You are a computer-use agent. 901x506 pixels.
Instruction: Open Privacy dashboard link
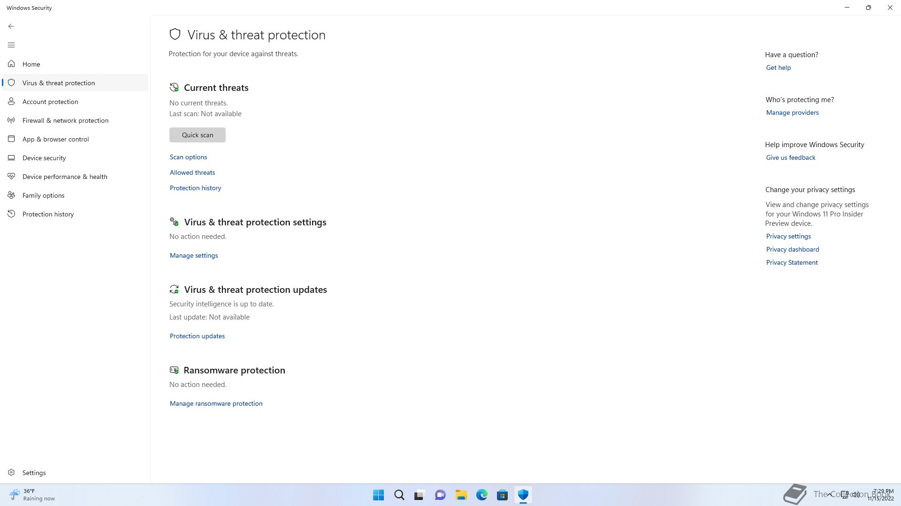point(793,249)
